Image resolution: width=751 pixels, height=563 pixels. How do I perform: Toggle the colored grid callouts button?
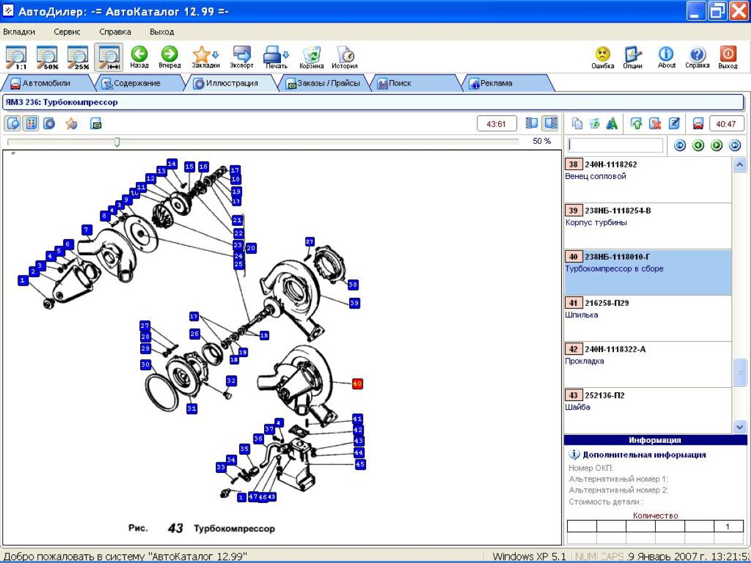(x=31, y=123)
